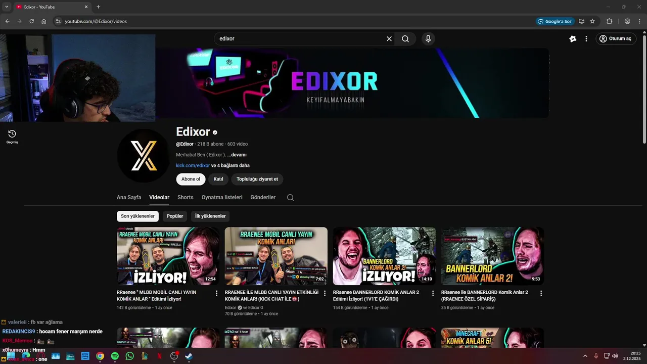
Task: Open League of Legends taskbar icon
Action: (x=144, y=356)
